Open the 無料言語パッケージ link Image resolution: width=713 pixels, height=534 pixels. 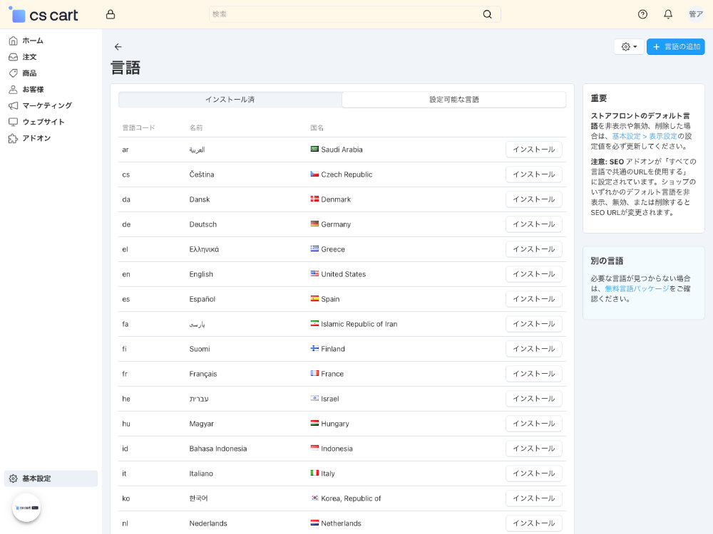pos(637,288)
